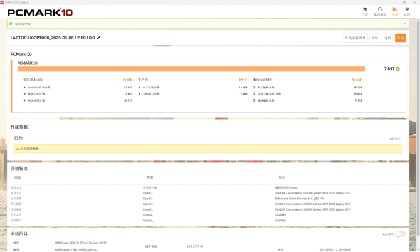Click the version text v2.2.2737 64
This screenshot has width=420, height=252.
(195, 246)
